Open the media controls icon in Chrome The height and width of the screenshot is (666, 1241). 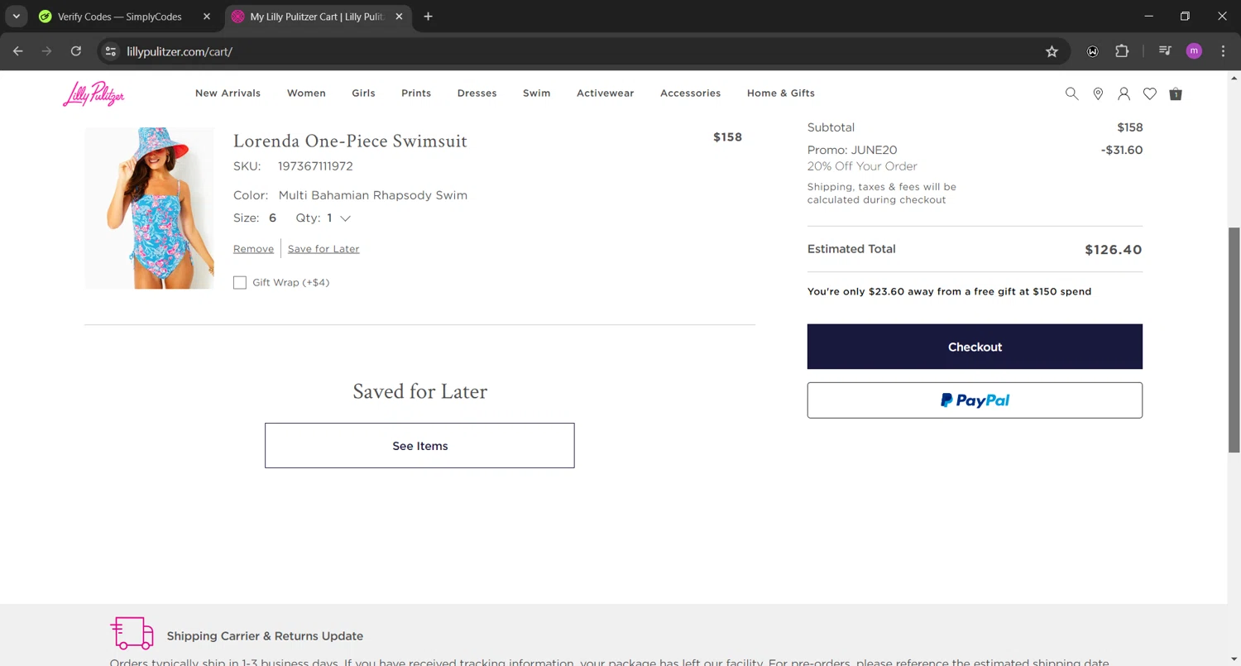[x=1165, y=51]
